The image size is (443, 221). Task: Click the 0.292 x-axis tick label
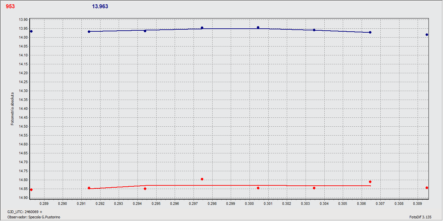100,204
